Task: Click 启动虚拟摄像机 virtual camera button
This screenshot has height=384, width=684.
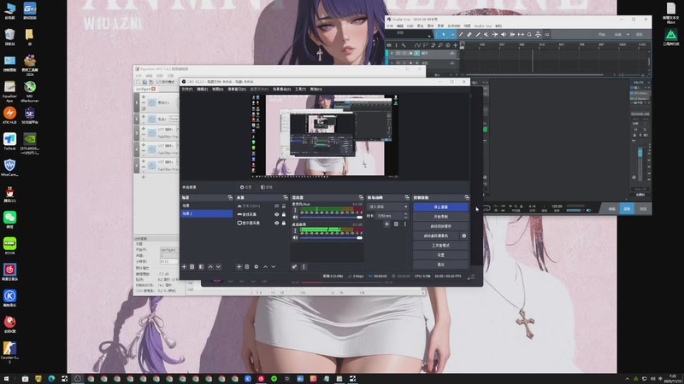Action: [x=436, y=236]
